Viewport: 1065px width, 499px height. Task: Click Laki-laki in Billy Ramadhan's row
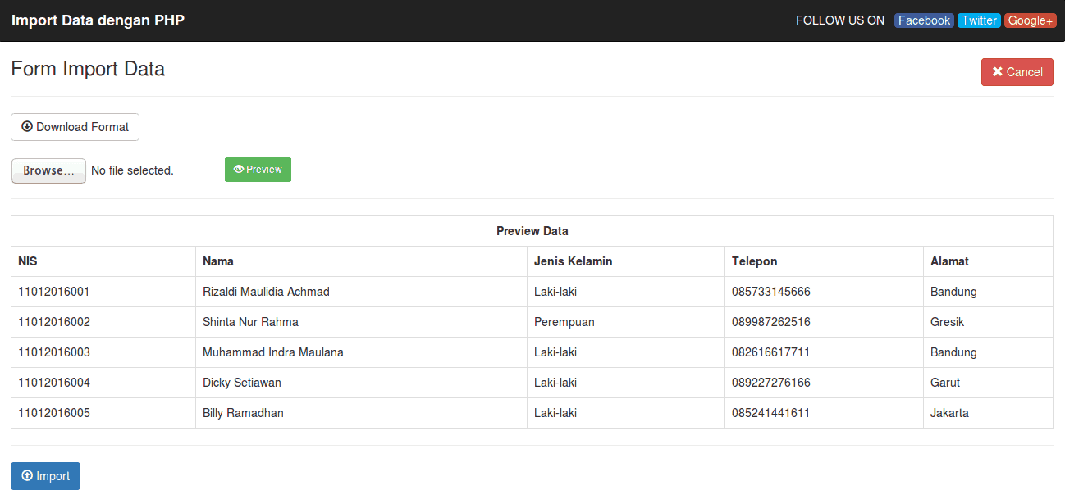(555, 413)
